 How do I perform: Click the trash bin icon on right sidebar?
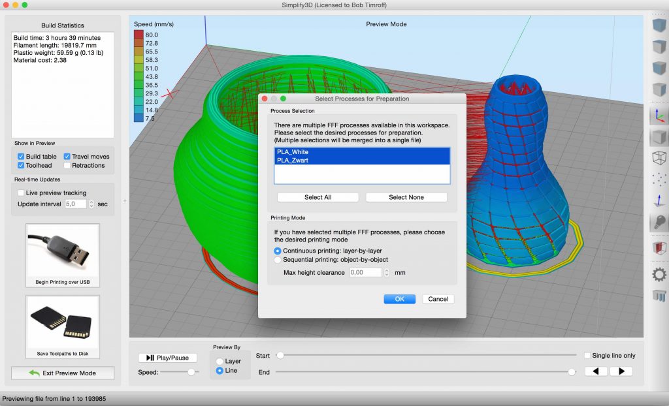(659, 296)
